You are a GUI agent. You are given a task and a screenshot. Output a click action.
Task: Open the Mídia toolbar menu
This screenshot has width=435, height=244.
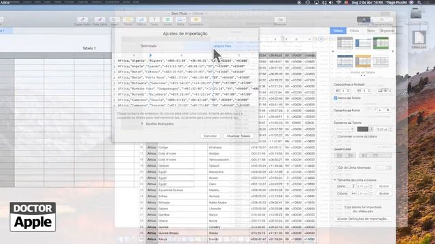(181, 20)
